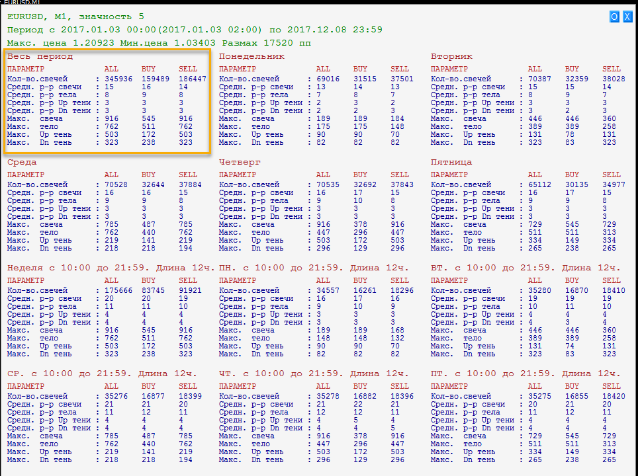Click Monday's SELL candle count 37501

point(402,79)
